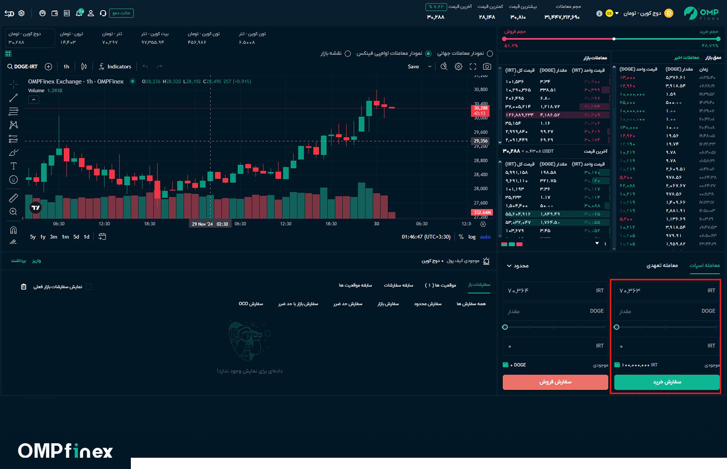
Task: Select the نمودار معاملات جهانی radio option
Action: (x=490, y=53)
